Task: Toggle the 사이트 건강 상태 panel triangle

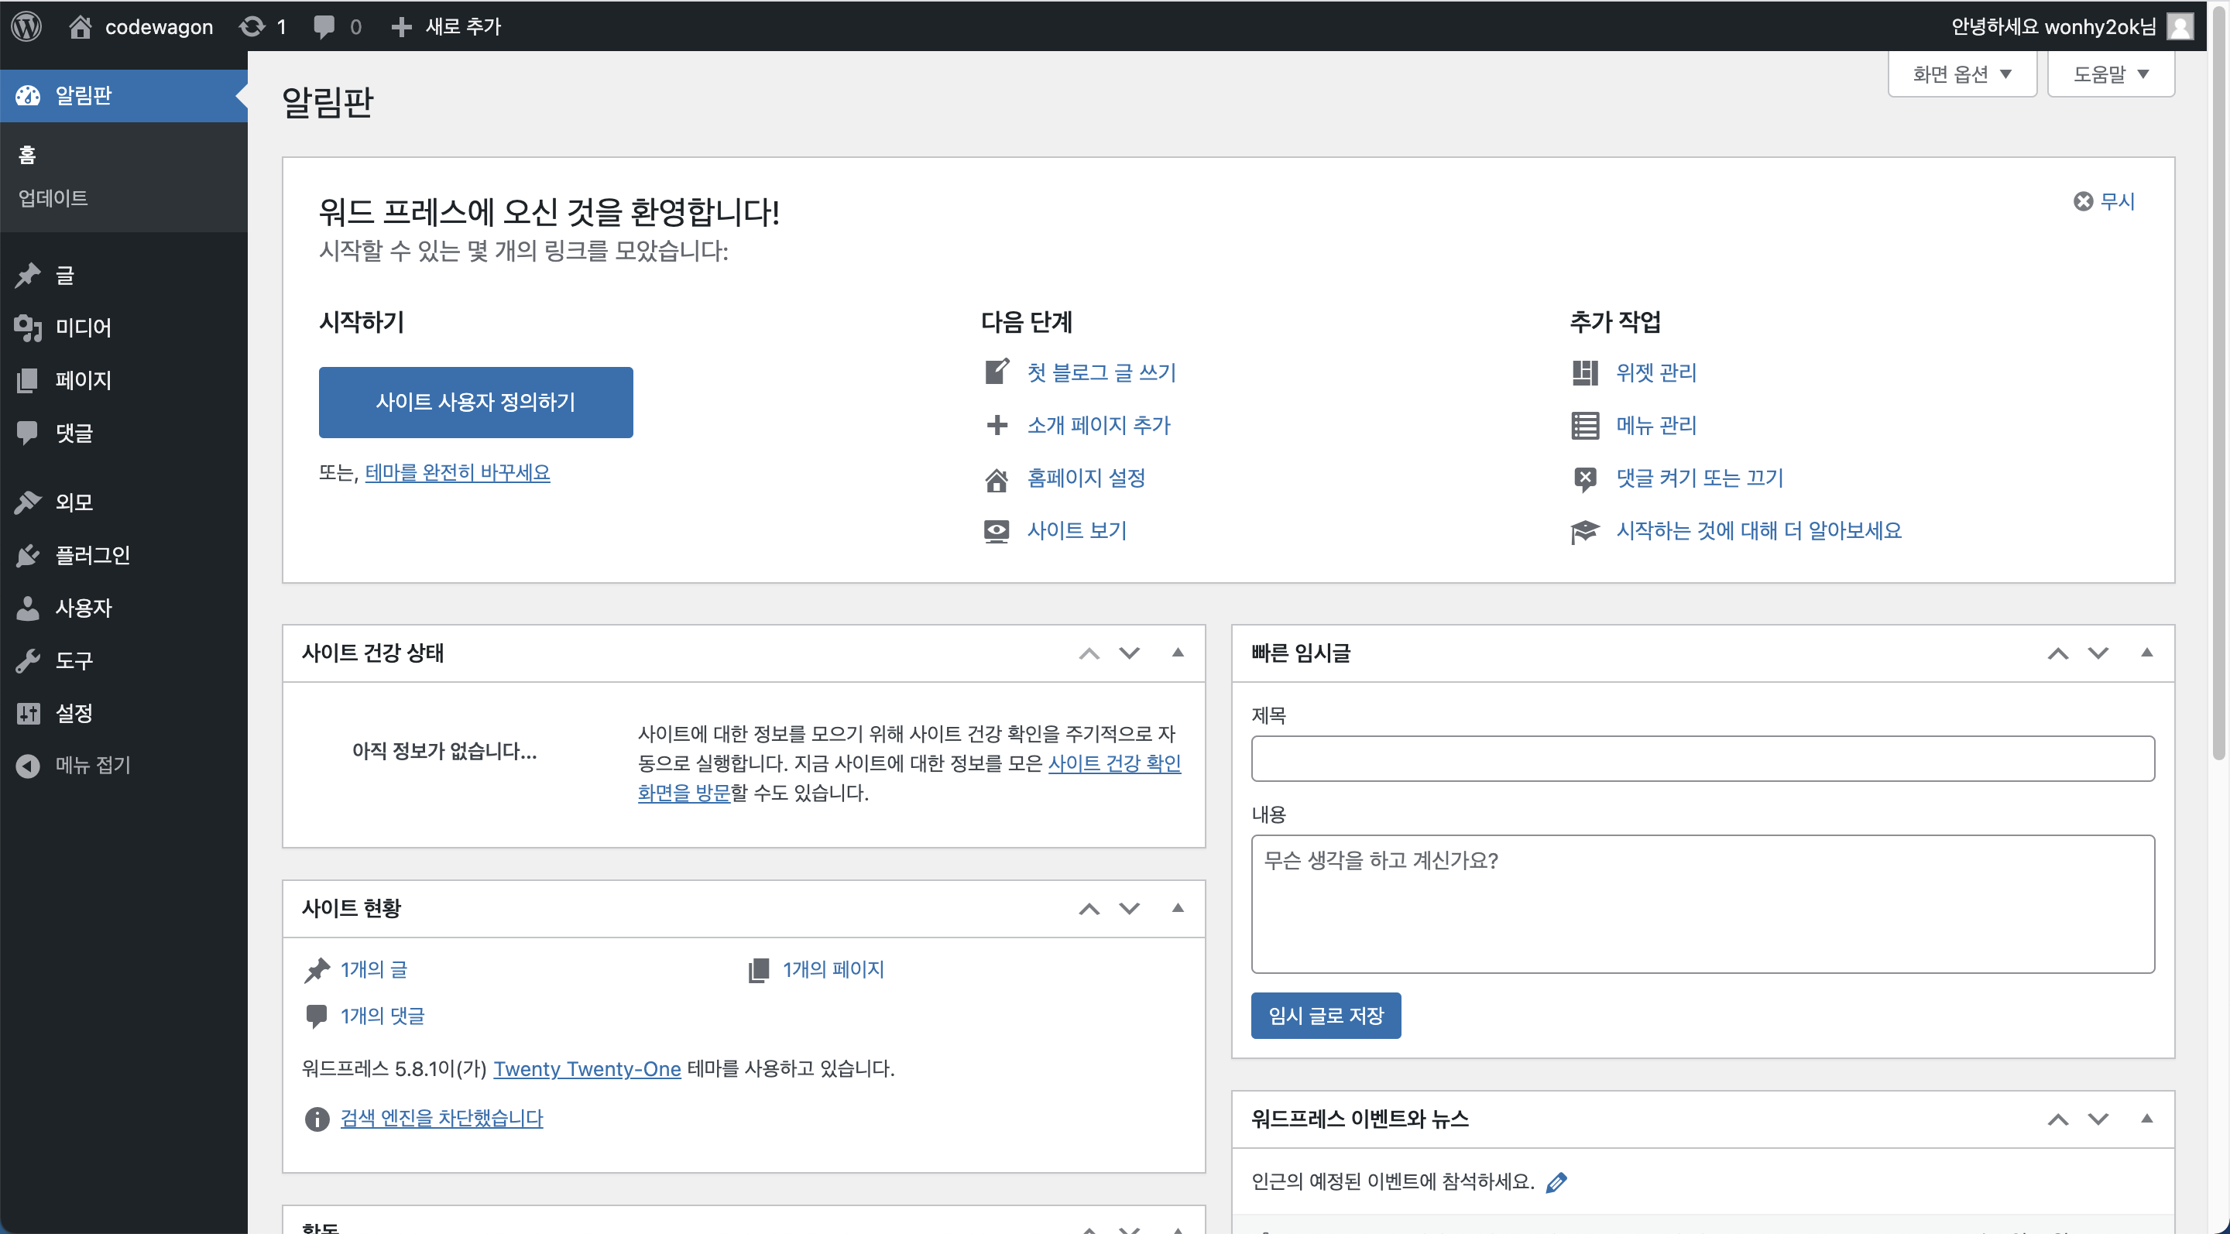Action: click(x=1177, y=653)
